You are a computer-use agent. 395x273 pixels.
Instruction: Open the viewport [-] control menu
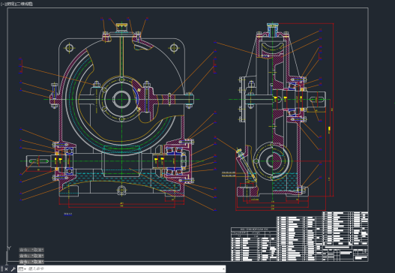[3, 4]
